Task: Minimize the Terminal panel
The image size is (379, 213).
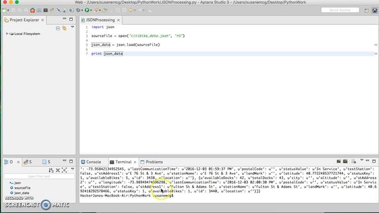Action: click(x=367, y=160)
